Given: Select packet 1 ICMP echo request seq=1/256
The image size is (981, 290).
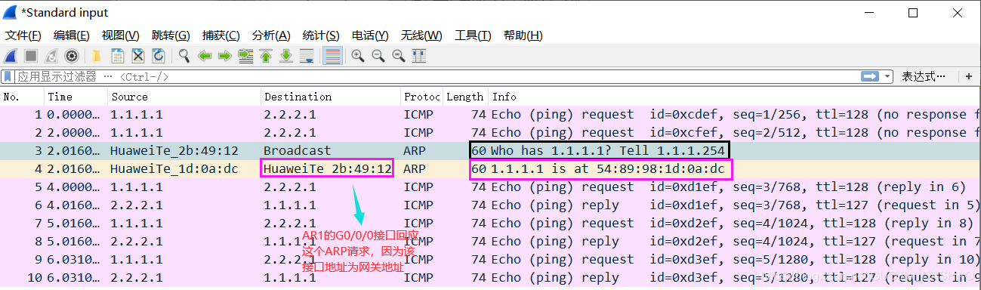Looking at the screenshot, I should point(490,115).
